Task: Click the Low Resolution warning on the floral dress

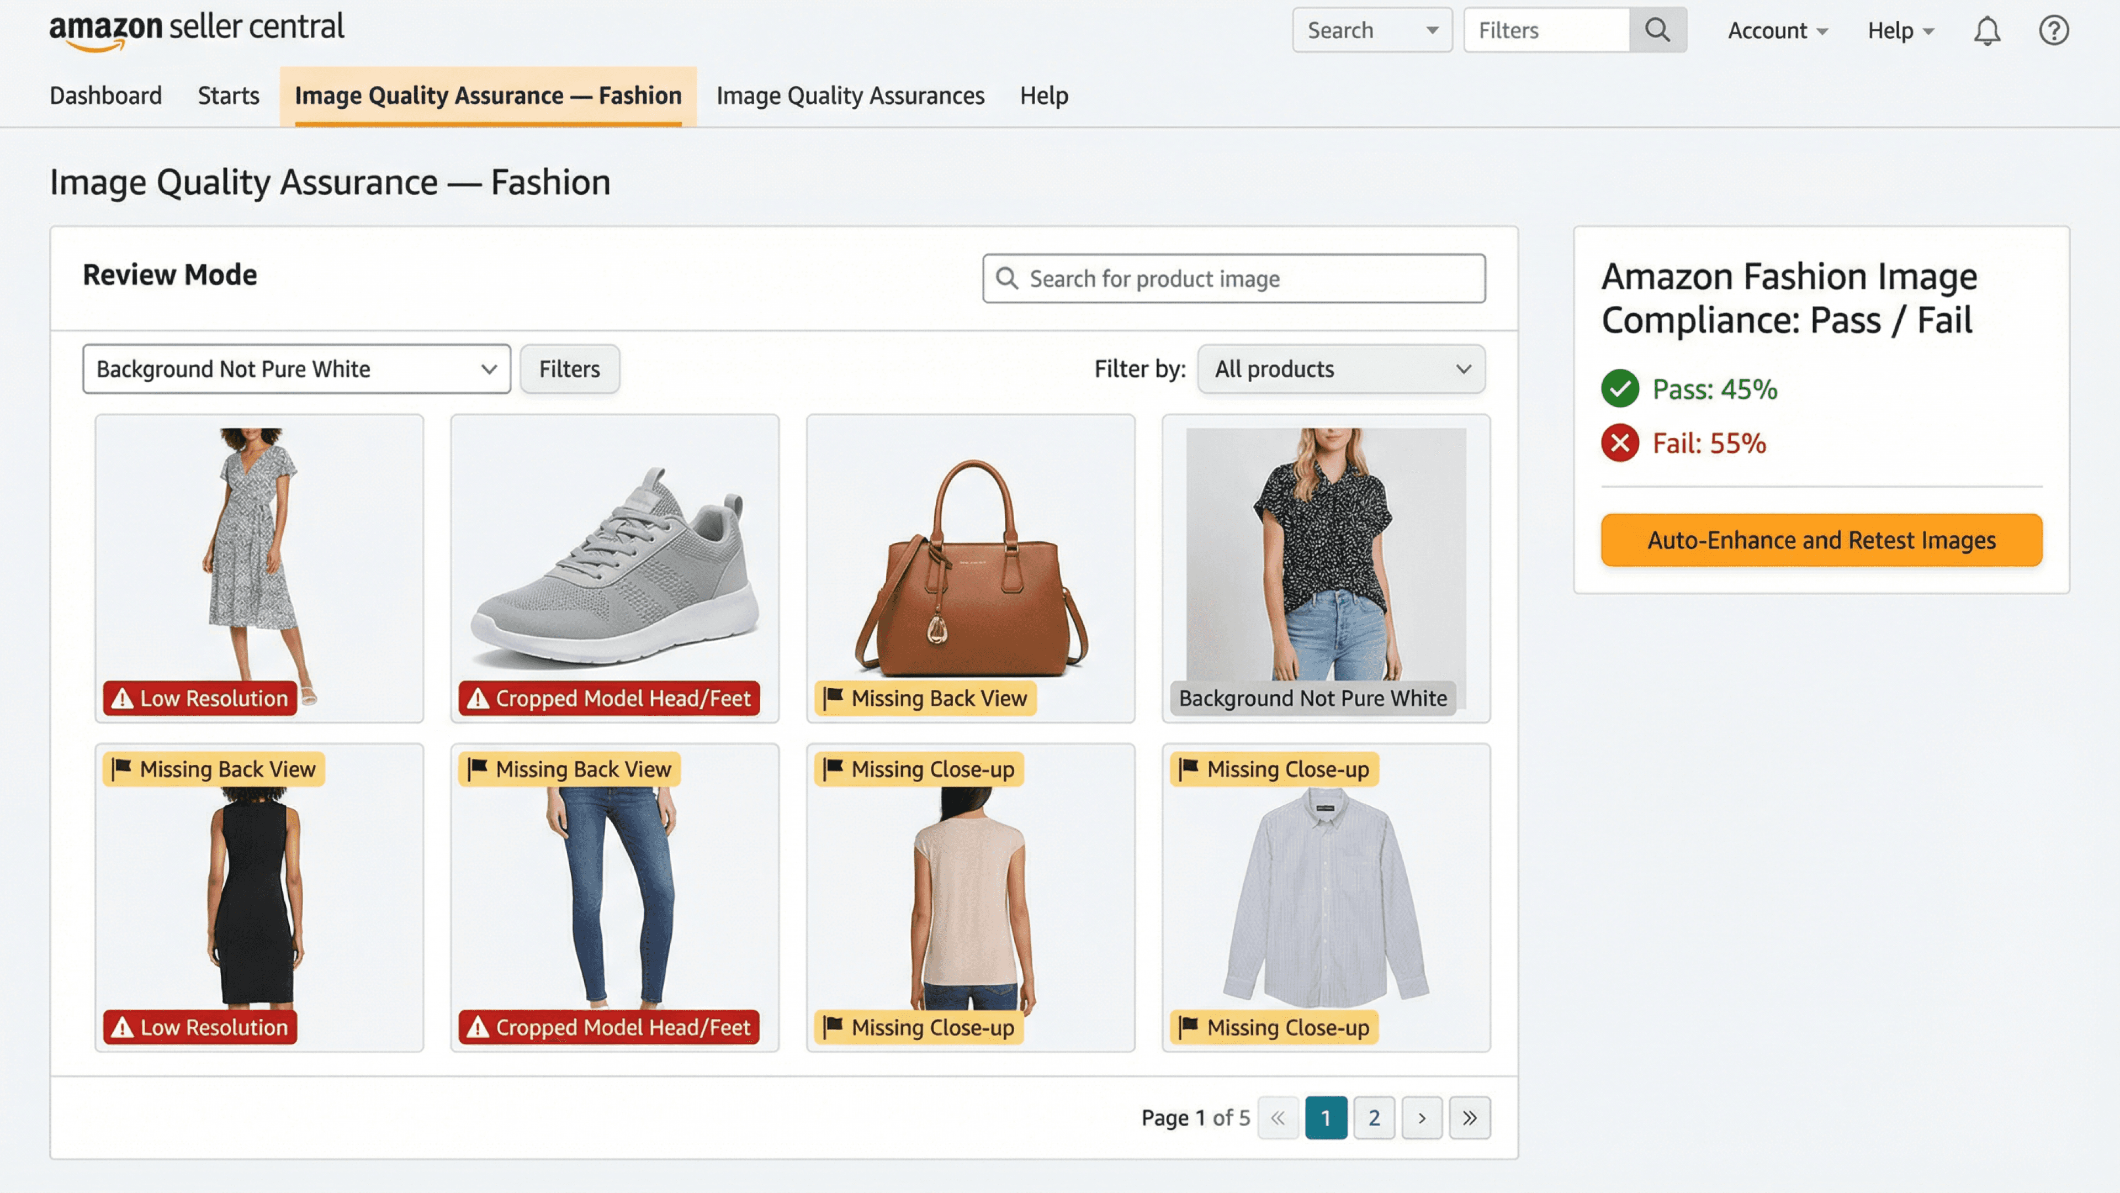Action: pyautogui.click(x=200, y=698)
